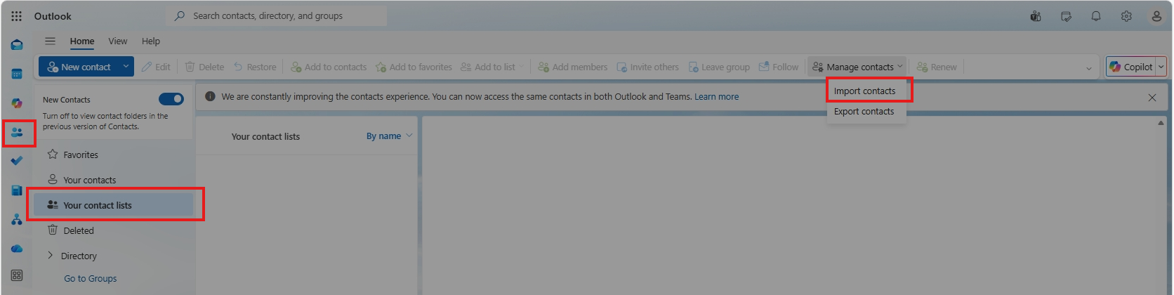Viewport: 1174px width, 295px height.
Task: Open the Copilot dropdown arrow
Action: [1161, 67]
